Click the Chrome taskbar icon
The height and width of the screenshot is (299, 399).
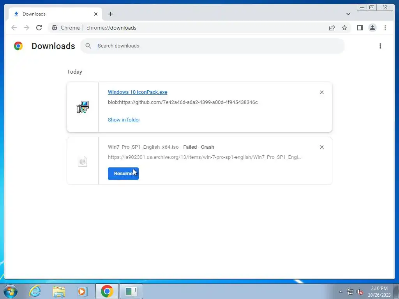107,291
